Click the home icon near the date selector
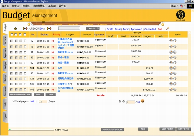This screenshot has height=136, width=194. [x=15, y=29]
